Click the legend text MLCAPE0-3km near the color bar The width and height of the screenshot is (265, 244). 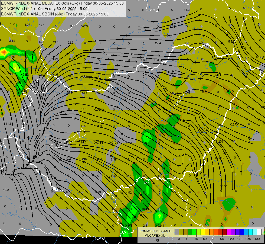pos(156,236)
